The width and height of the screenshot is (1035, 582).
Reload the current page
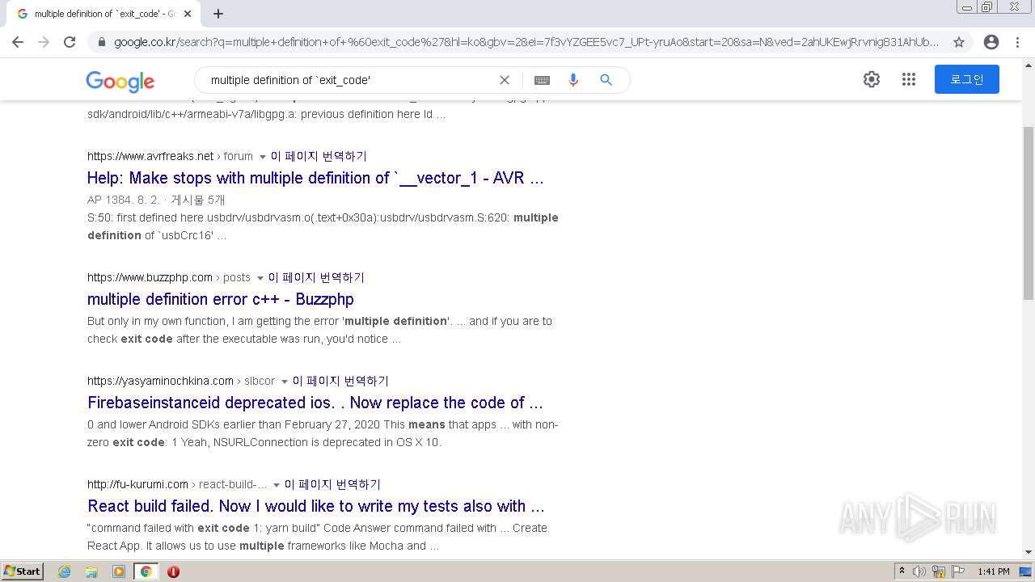point(70,42)
